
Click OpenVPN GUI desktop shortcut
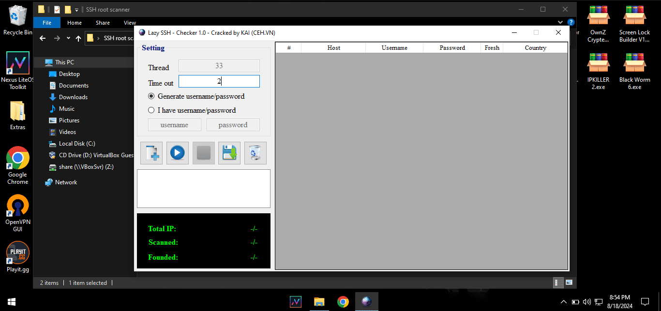coord(17,213)
